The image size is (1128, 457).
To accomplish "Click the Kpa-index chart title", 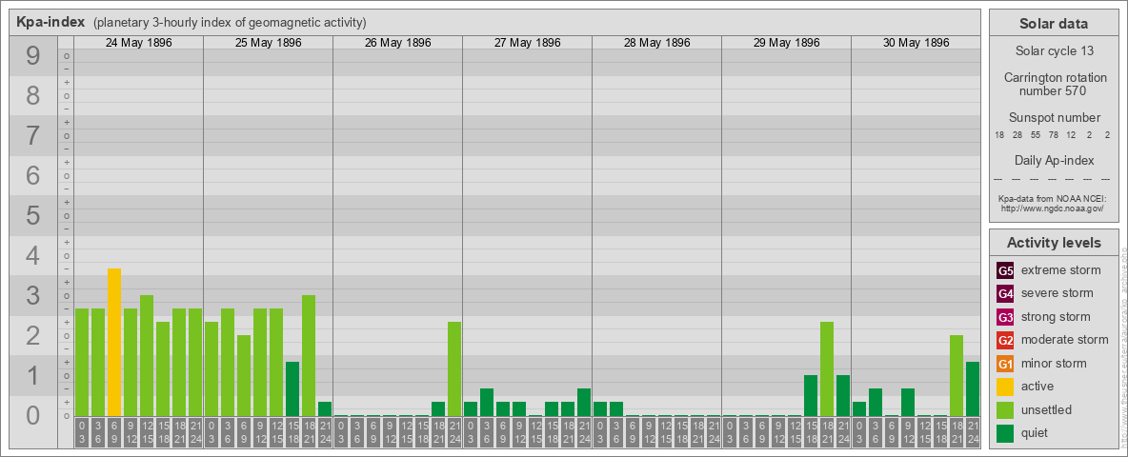I will [50, 22].
